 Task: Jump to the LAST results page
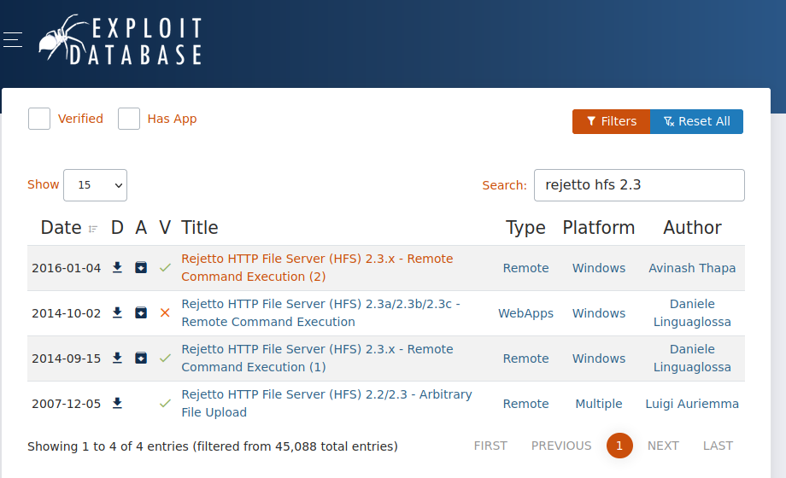click(718, 446)
